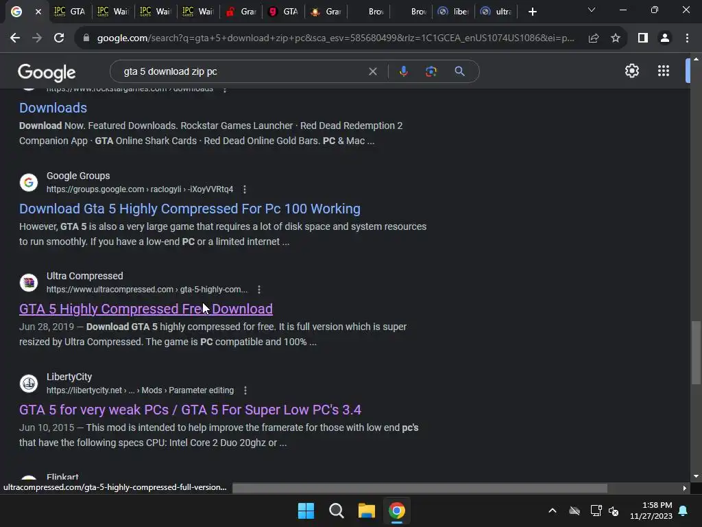
Task: Open the Chrome side panel
Action: tap(643, 38)
